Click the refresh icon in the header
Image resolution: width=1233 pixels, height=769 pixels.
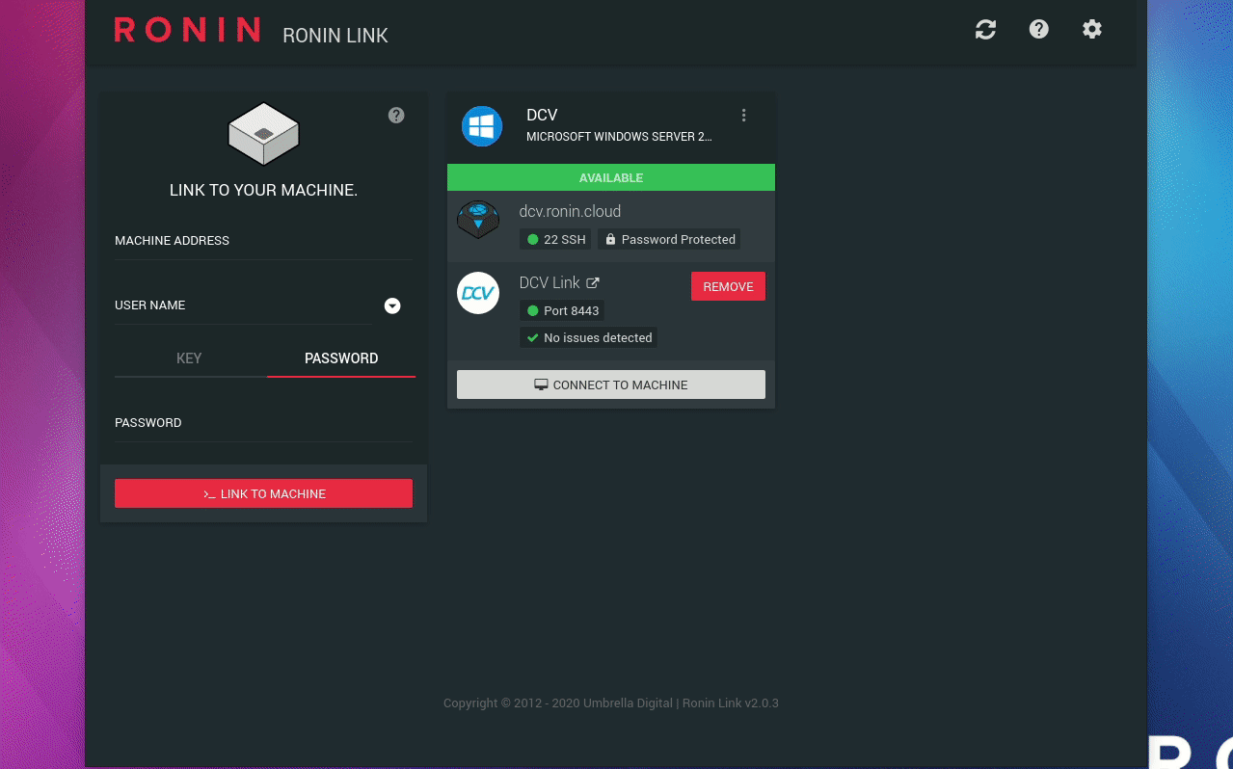coord(985,29)
